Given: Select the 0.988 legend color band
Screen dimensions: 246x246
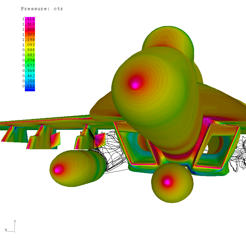Looking at the screenshot, I should (x=30, y=50).
